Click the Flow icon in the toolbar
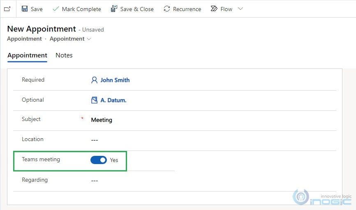Image resolution: width=356 pixels, height=210 pixels. pyautogui.click(x=214, y=9)
